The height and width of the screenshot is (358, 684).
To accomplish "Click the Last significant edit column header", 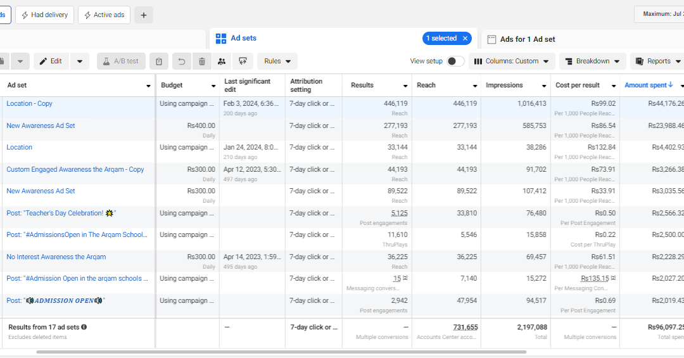I will coord(252,86).
